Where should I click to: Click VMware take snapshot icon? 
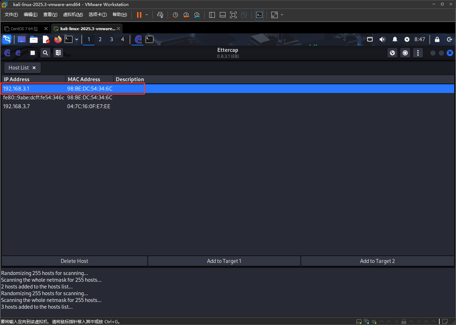point(175,15)
